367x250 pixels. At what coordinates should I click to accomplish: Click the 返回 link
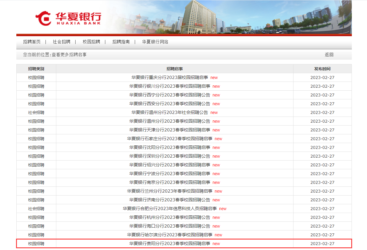[x=329, y=54]
